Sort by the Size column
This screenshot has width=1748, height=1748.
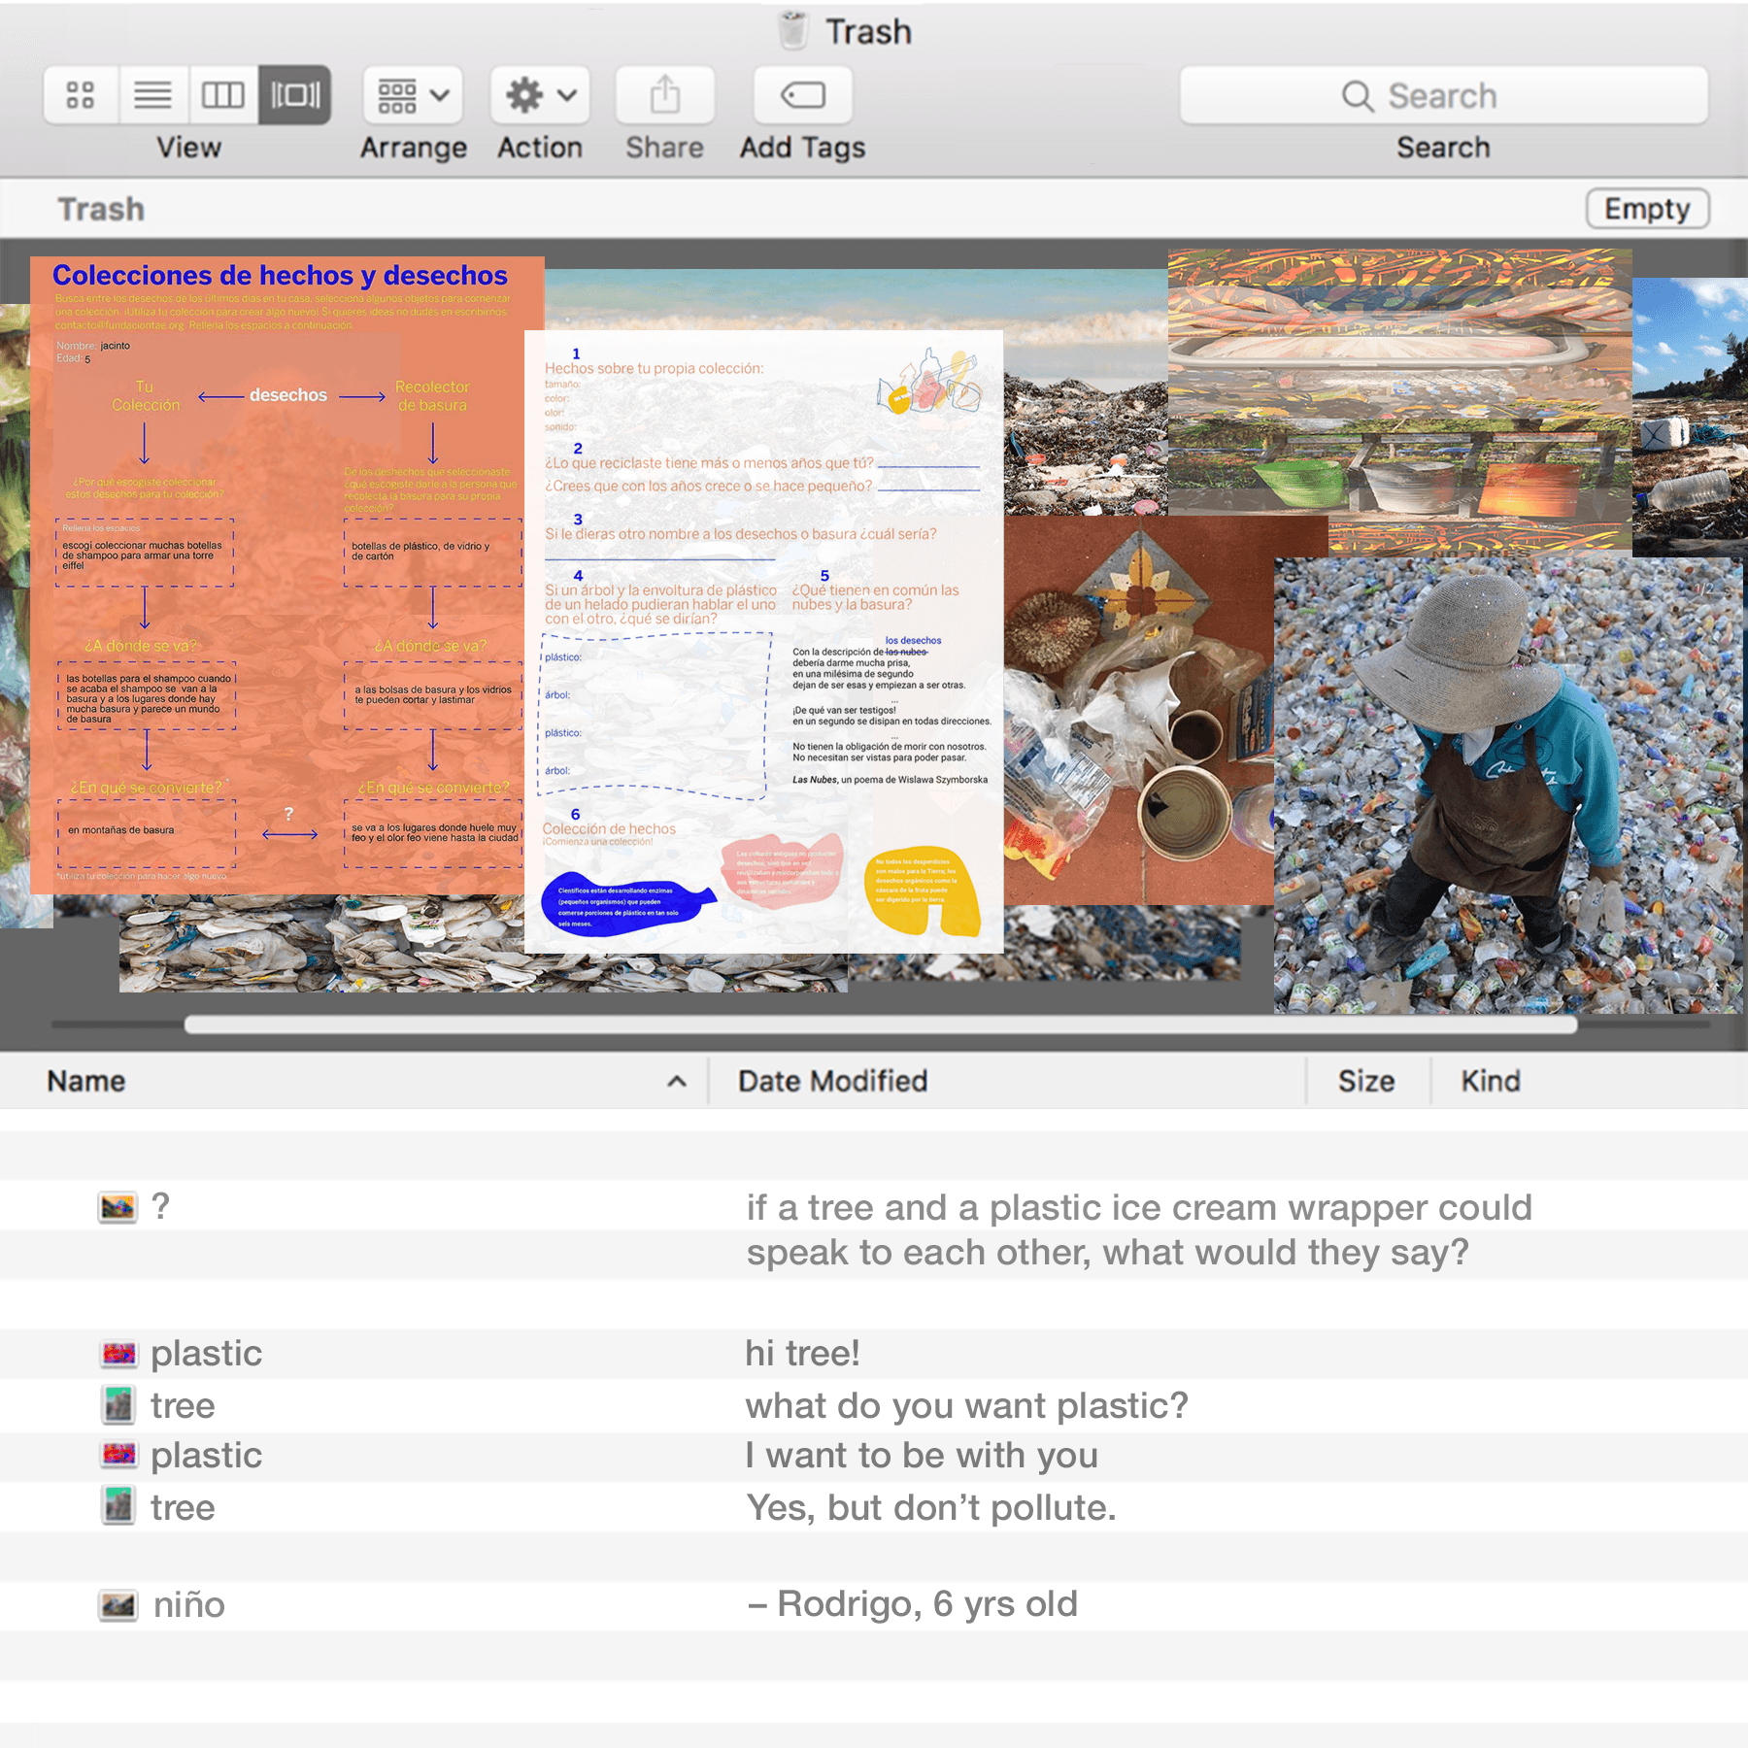coord(1366,1081)
